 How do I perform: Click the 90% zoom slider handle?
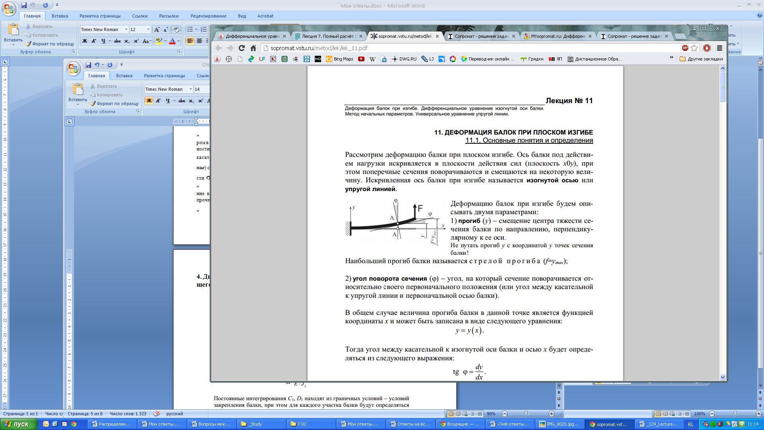(x=526, y=414)
